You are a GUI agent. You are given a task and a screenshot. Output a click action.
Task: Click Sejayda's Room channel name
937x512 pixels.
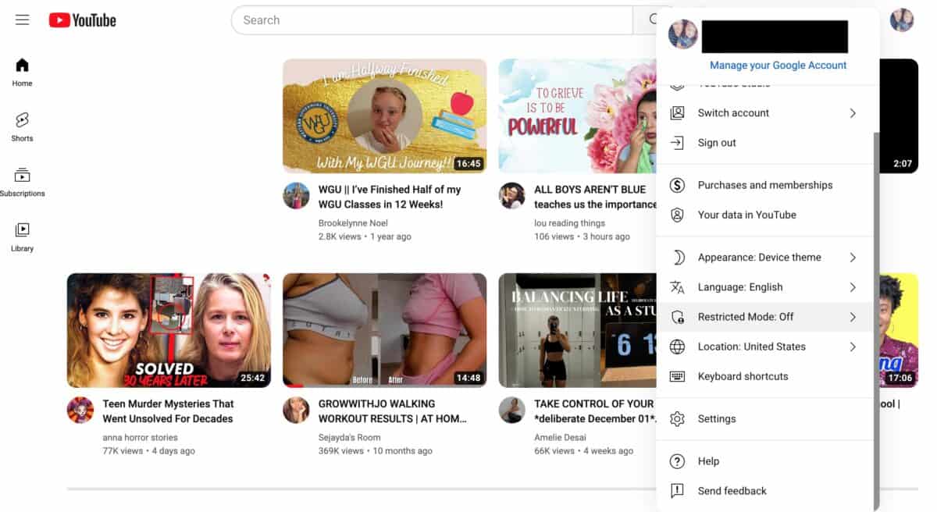coord(350,438)
